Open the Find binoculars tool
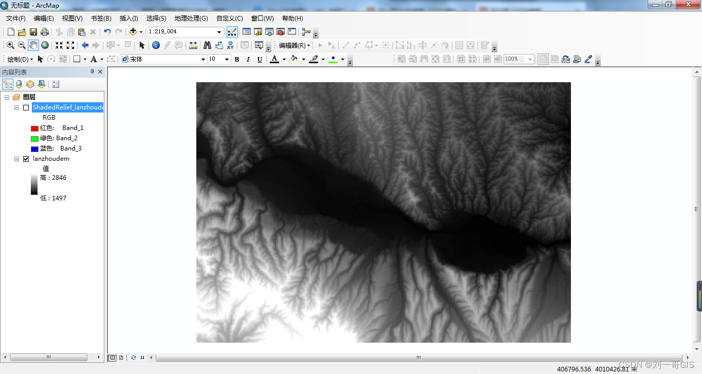Screen dimensions: 702x374 pyautogui.click(x=208, y=45)
